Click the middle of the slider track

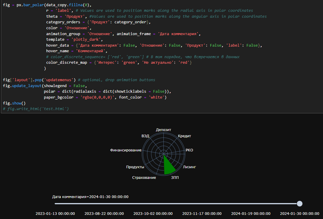pos(177,203)
